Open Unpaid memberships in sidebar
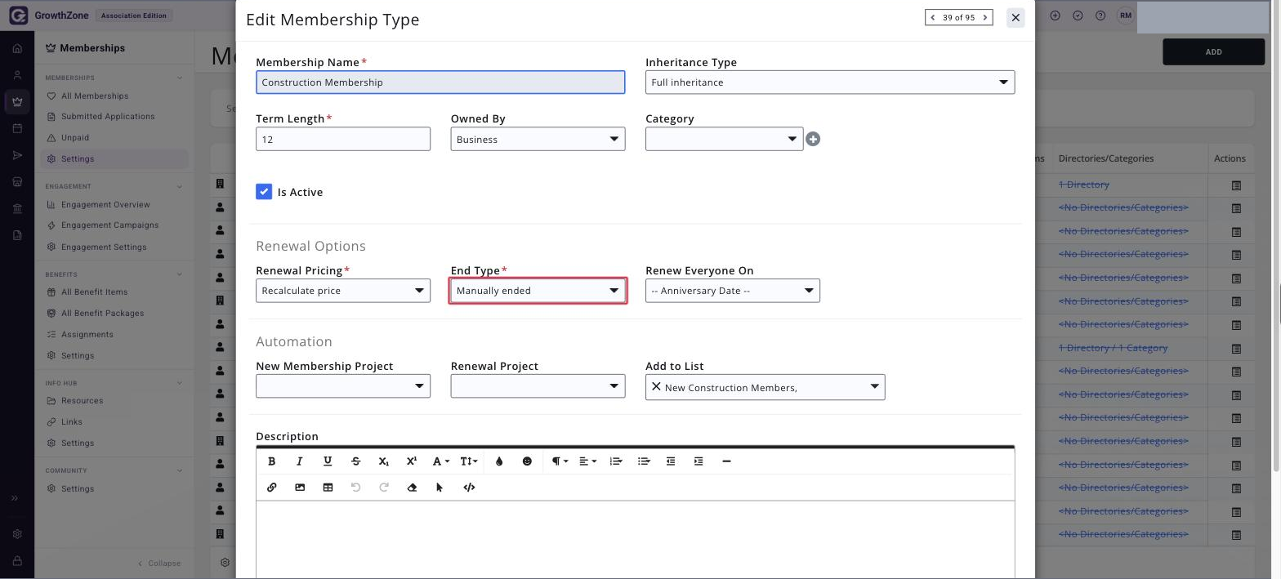Viewport: 1281px width, 579px height. (75, 138)
